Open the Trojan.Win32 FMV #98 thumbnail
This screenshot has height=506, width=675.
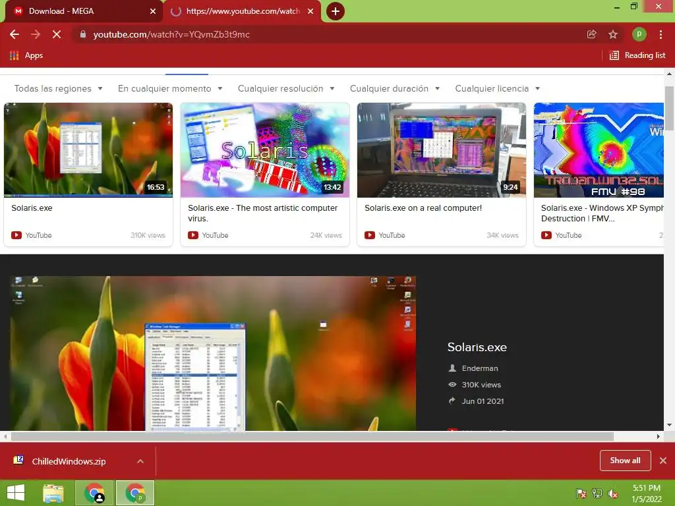[x=599, y=150]
